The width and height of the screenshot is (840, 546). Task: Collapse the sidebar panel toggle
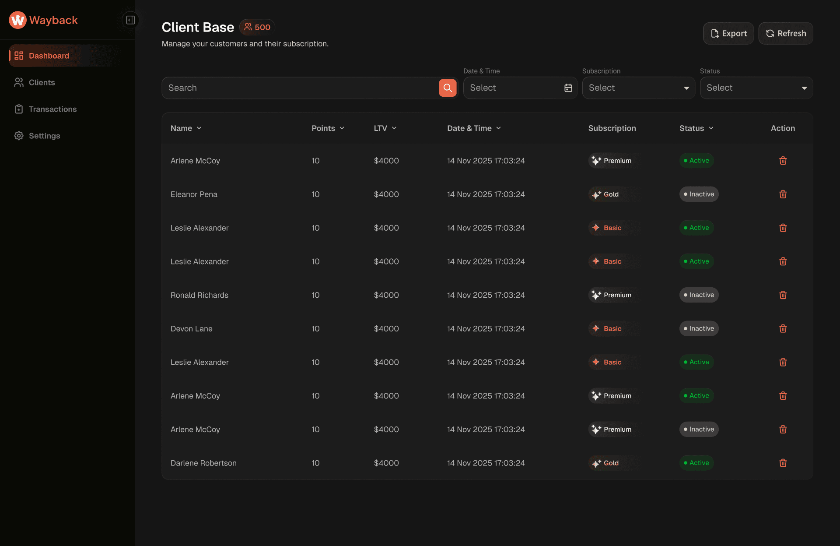[x=130, y=20]
